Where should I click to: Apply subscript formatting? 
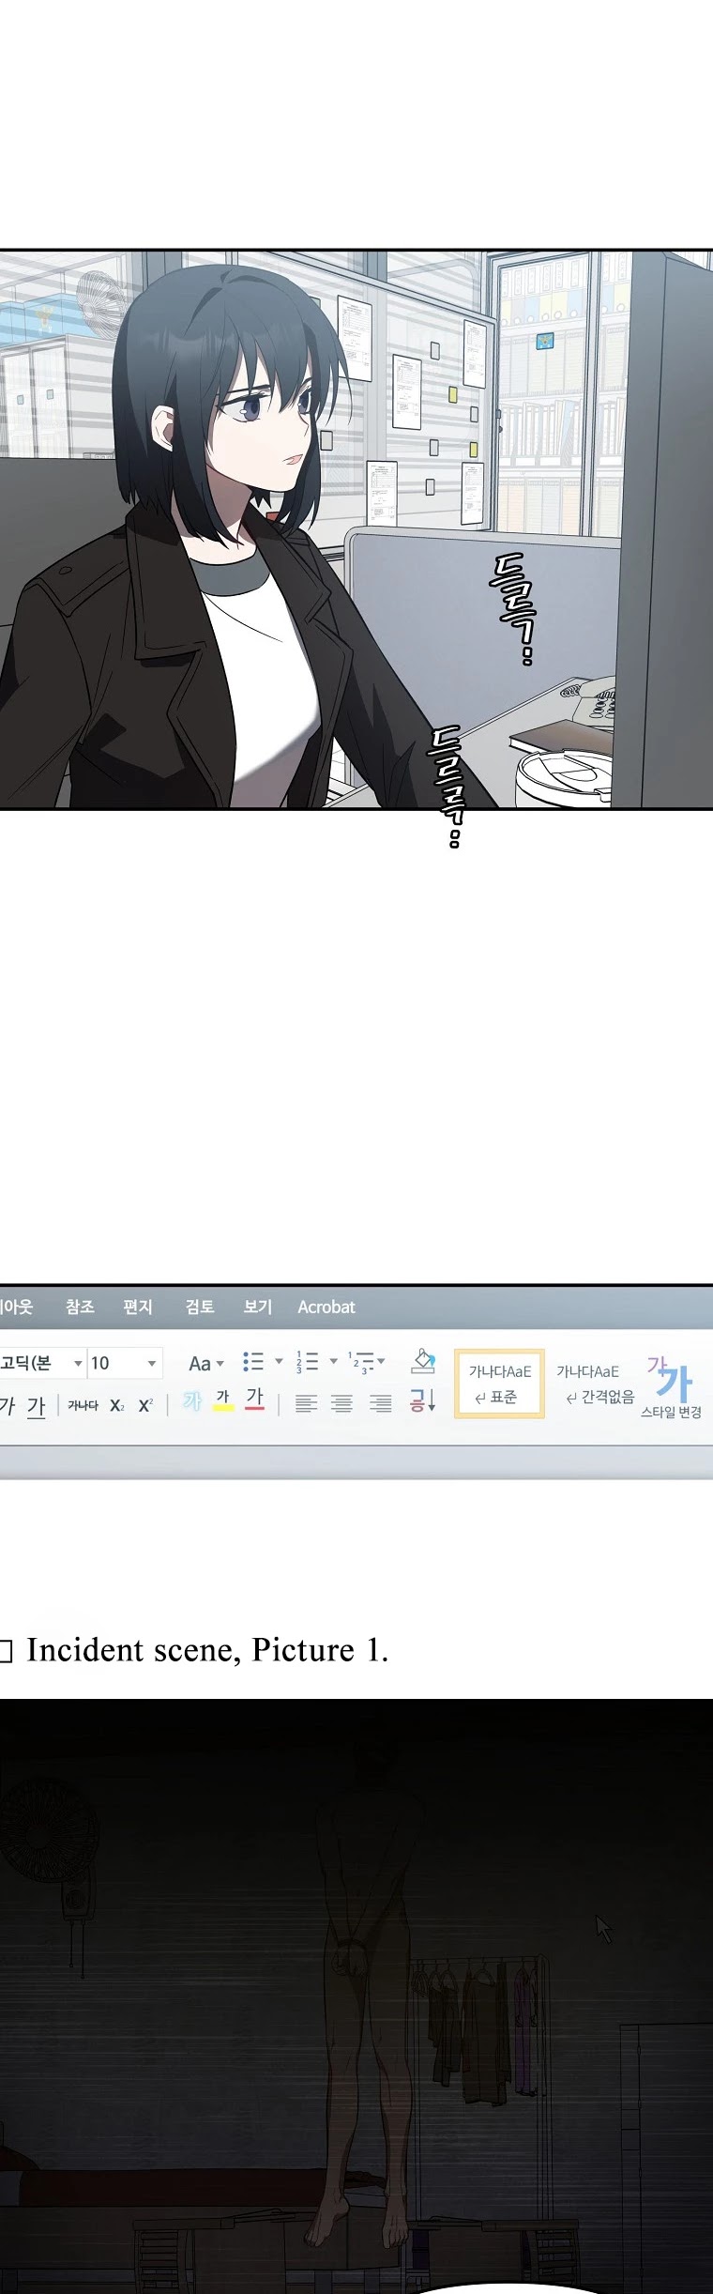pos(116,1405)
